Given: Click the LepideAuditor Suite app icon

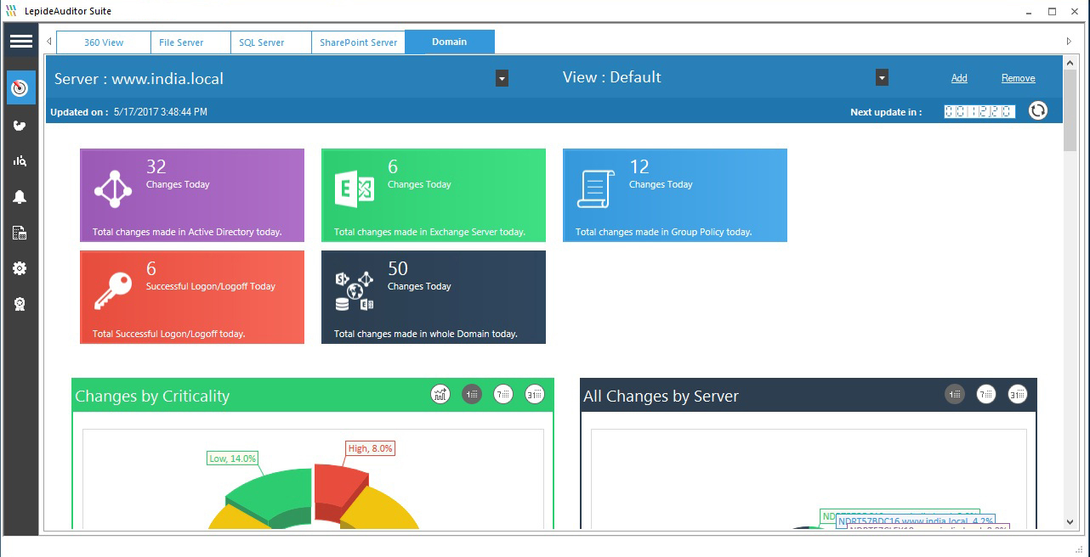Looking at the screenshot, I should [10, 11].
